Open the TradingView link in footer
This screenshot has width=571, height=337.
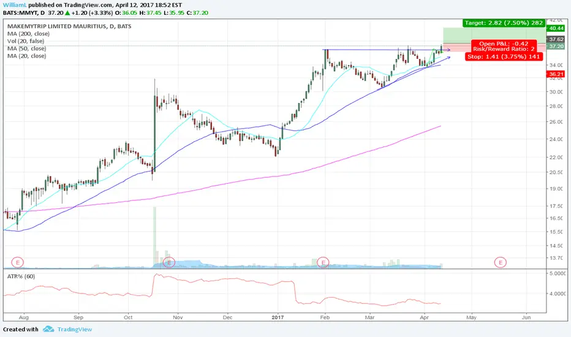click(x=75, y=330)
